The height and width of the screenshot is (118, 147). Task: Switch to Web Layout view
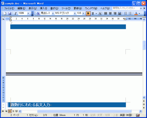tap(6, 111)
